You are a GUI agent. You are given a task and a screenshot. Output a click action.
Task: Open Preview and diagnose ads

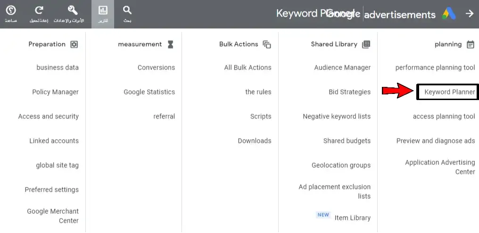[x=436, y=141]
